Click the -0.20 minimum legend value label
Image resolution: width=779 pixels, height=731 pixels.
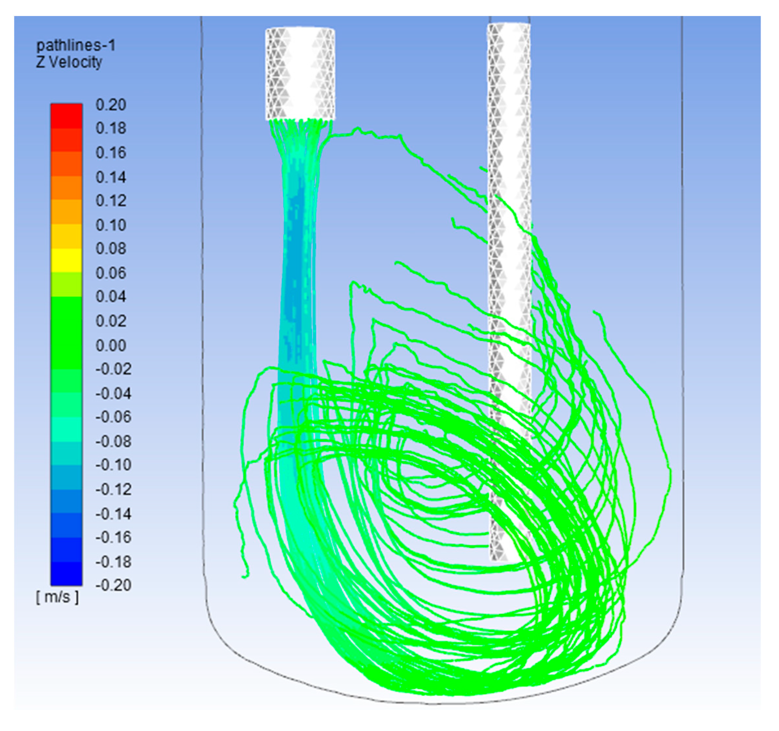click(x=113, y=585)
